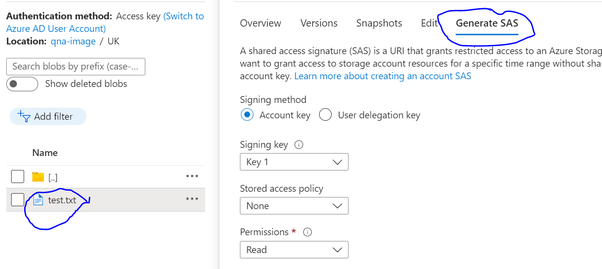The width and height of the screenshot is (602, 269).
Task: Select User delegation key option
Action: point(325,115)
